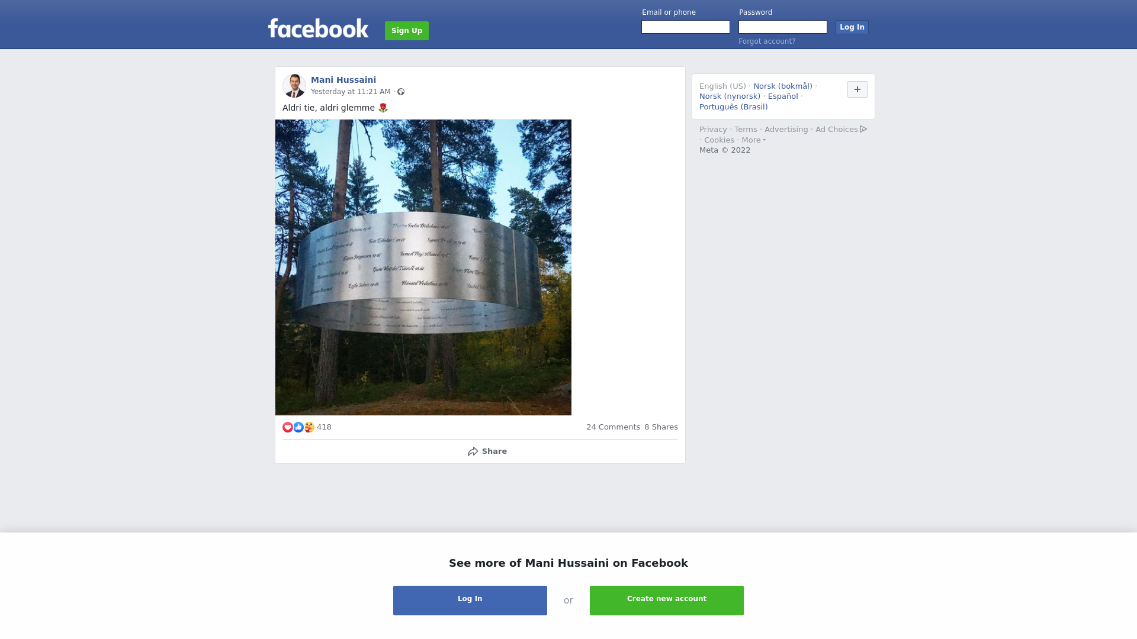
Task: Focus the Email or phone field
Action: point(686,27)
